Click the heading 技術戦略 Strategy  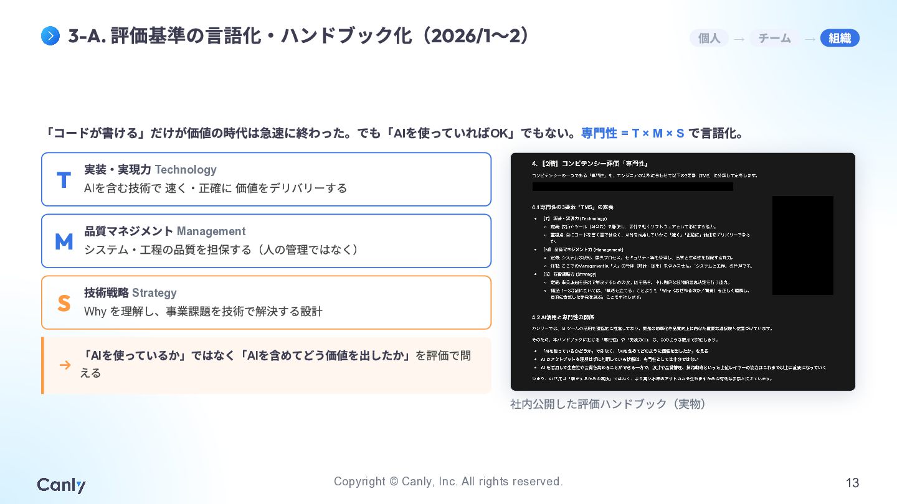(x=130, y=292)
